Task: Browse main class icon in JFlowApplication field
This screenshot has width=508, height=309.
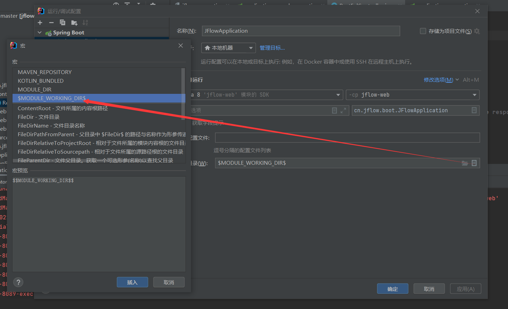Action: point(474,110)
